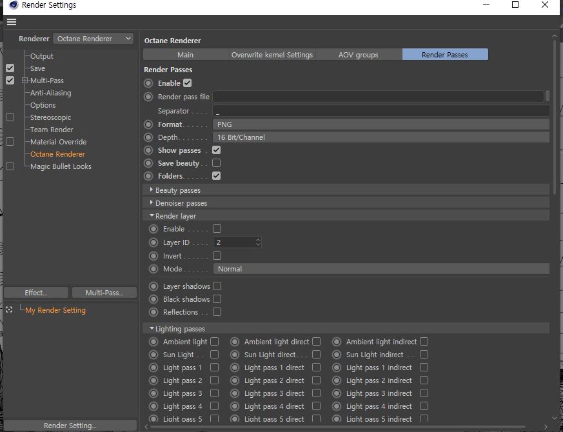
Task: Uncheck the Save checkbox in the sidebar
Action: 10,68
